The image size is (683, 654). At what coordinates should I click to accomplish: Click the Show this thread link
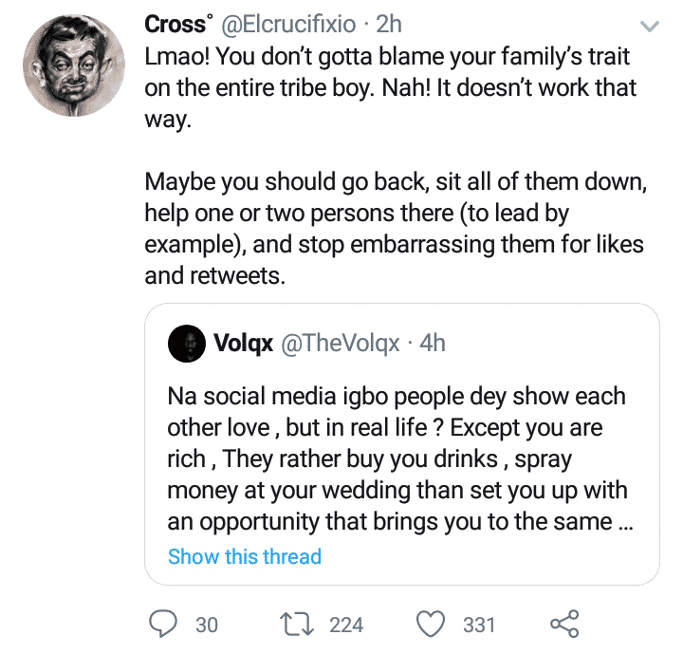pos(245,556)
